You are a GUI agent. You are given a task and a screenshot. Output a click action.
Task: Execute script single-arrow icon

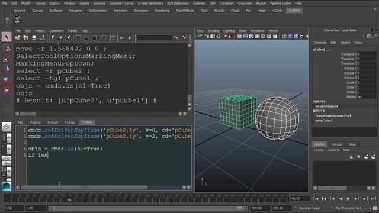pyautogui.click(x=130, y=38)
